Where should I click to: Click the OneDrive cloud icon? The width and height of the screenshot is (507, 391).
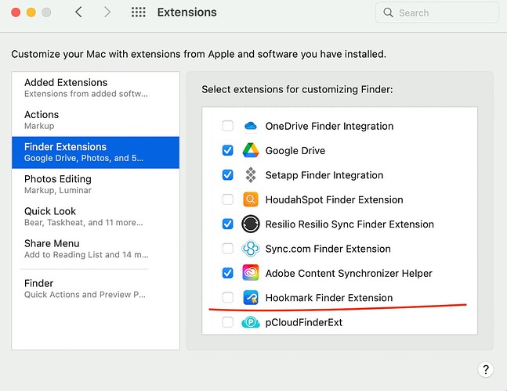tap(251, 126)
